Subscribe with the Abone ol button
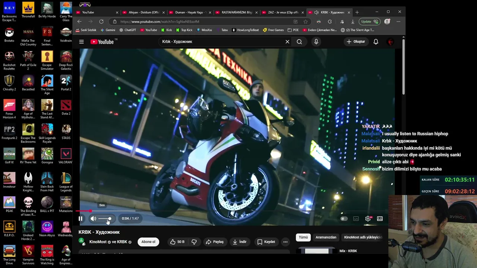The width and height of the screenshot is (477, 268). pos(148,242)
